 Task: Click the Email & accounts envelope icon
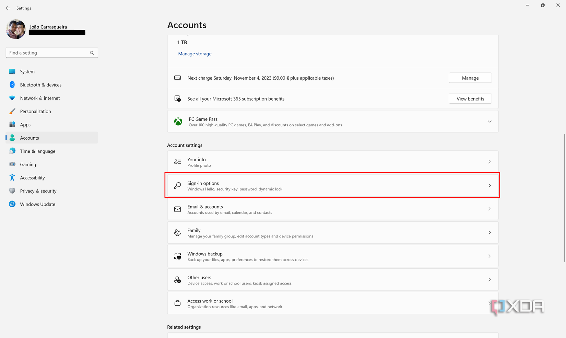pos(177,209)
